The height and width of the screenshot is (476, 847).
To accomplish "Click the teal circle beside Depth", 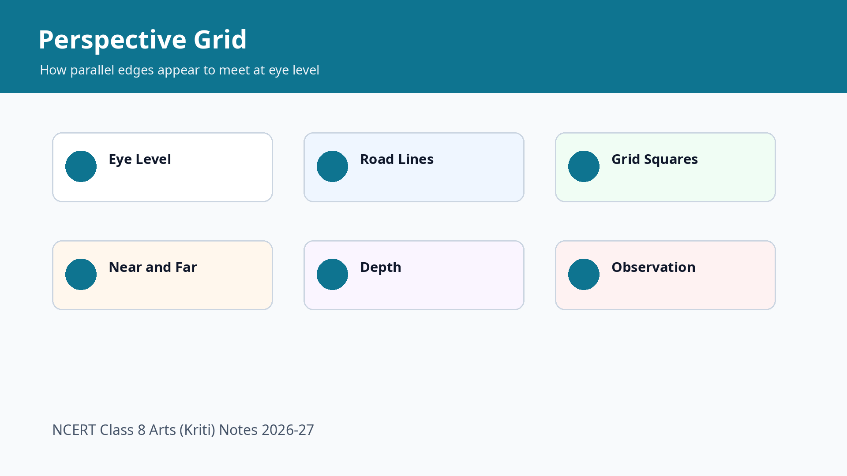I will [332, 274].
